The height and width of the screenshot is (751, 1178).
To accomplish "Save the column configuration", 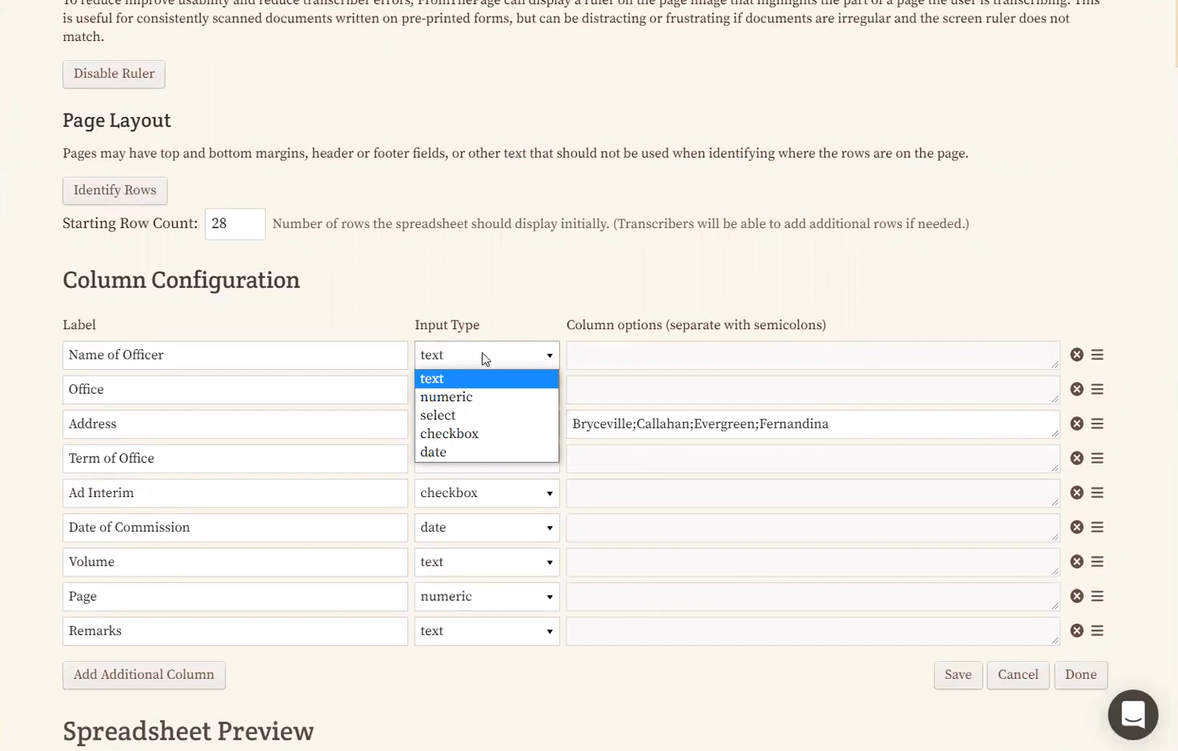I will click(957, 675).
